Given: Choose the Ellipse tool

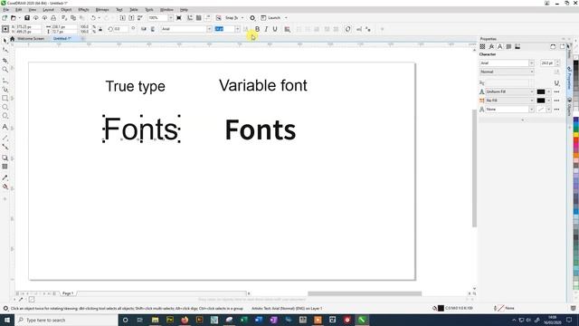Looking at the screenshot, I should [x=5, y=107].
